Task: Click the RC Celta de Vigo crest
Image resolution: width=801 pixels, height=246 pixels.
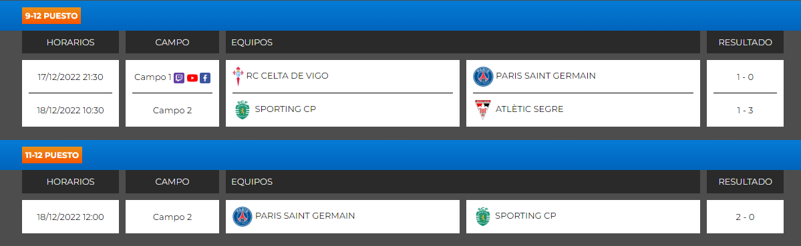Action: [238, 76]
